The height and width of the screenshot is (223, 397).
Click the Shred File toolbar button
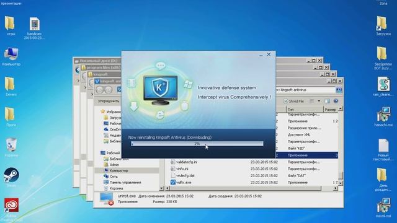pos(293,101)
